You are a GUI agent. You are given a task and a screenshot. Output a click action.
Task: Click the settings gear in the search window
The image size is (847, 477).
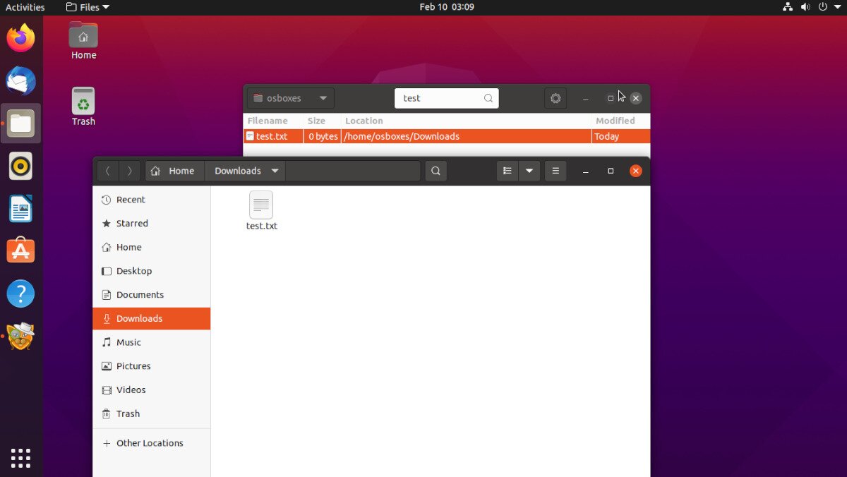click(x=555, y=98)
